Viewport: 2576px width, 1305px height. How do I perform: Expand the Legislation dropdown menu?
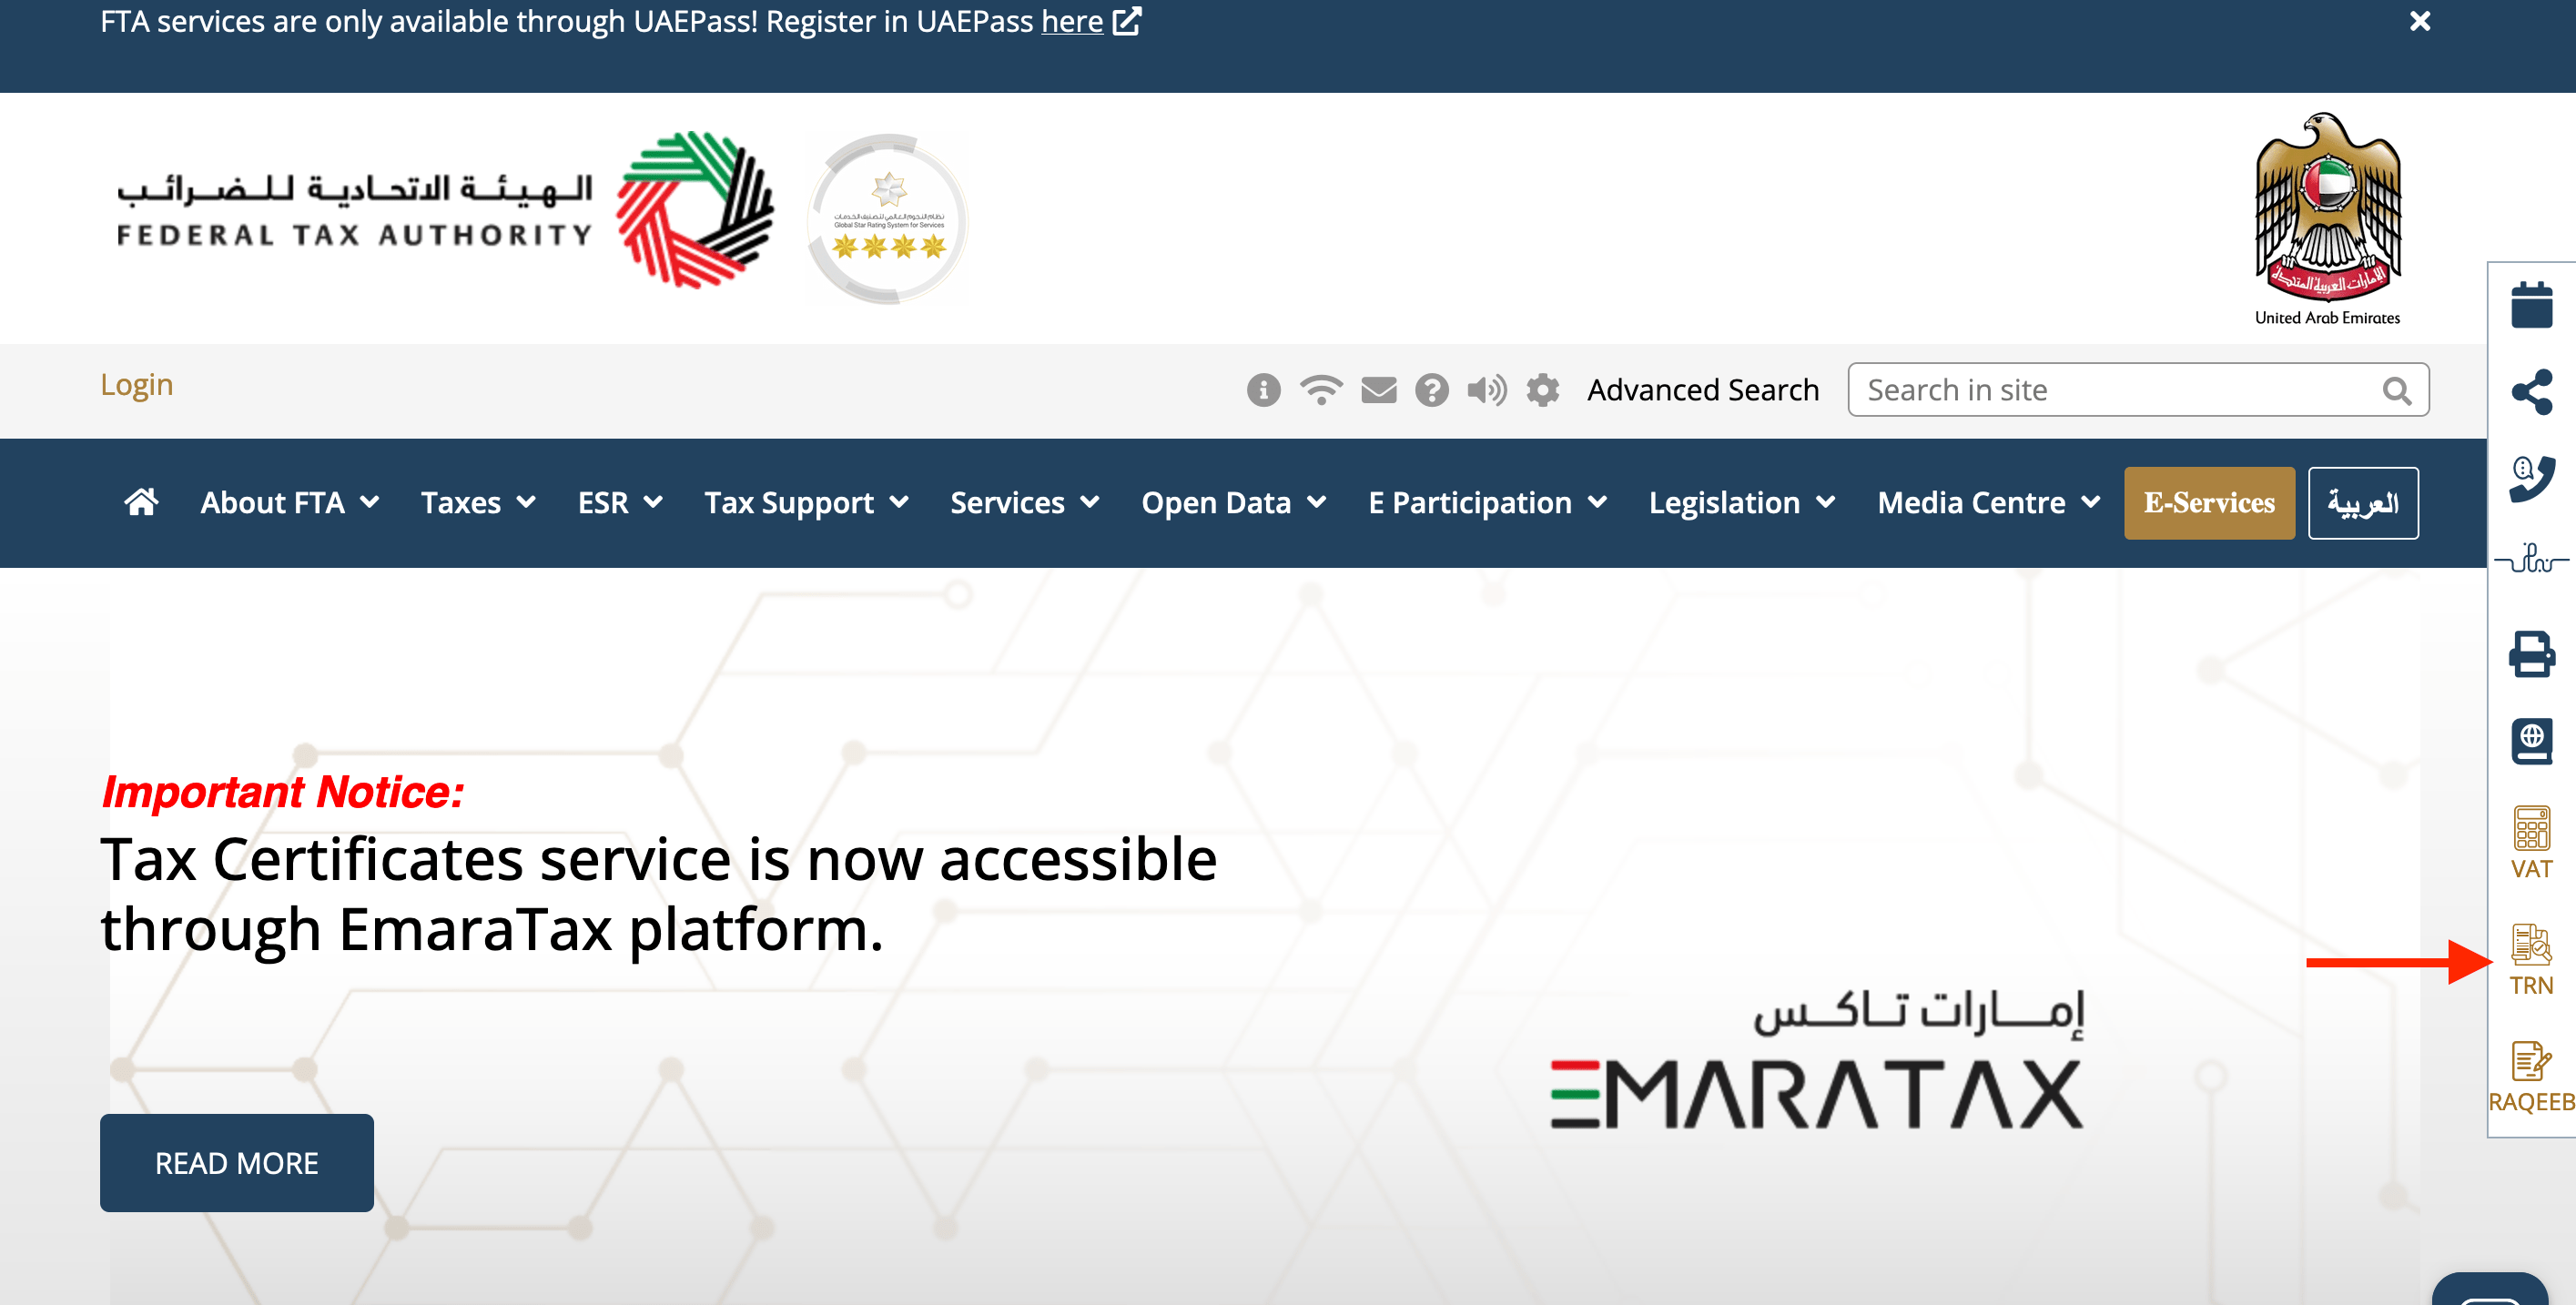[x=1741, y=502]
